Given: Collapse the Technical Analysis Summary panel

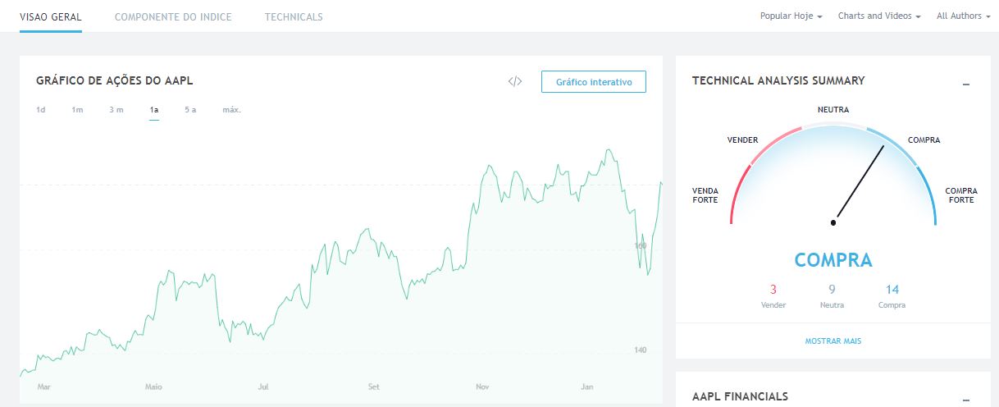Looking at the screenshot, I should point(966,84).
